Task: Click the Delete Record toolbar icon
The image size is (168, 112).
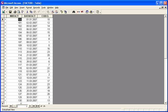Action: pyautogui.click(x=82, y=12)
